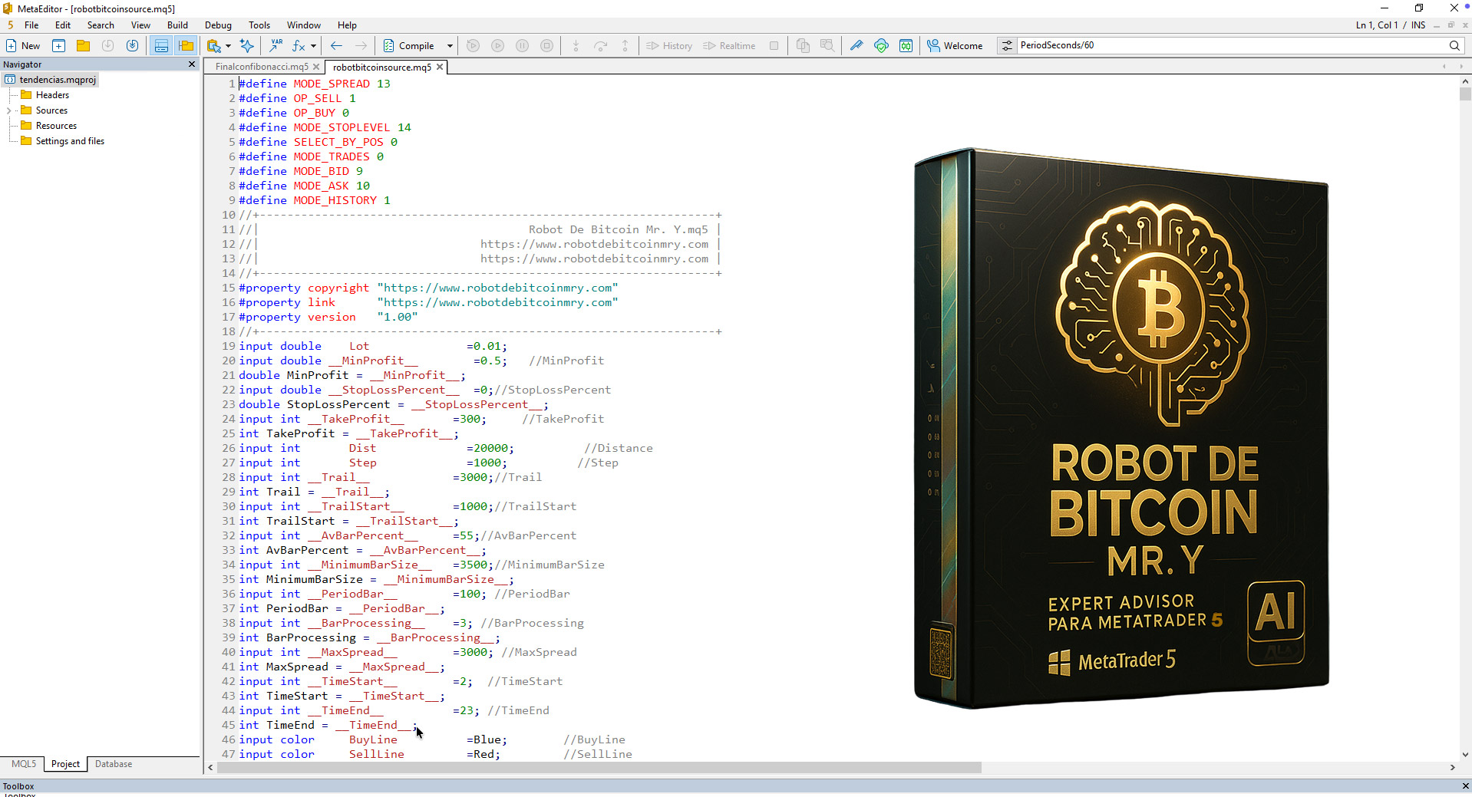Expand the Sources folder in Navigator
The image size is (1472, 797).
pos(9,110)
